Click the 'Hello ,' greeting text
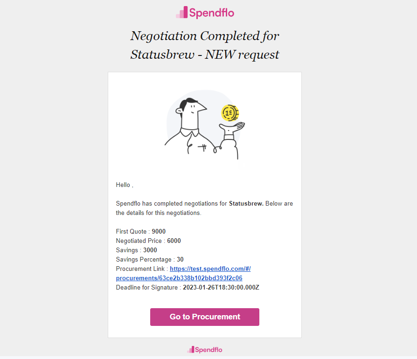Viewport: 417px width, 359px height. click(x=125, y=185)
